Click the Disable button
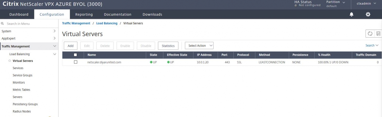 click(146, 46)
